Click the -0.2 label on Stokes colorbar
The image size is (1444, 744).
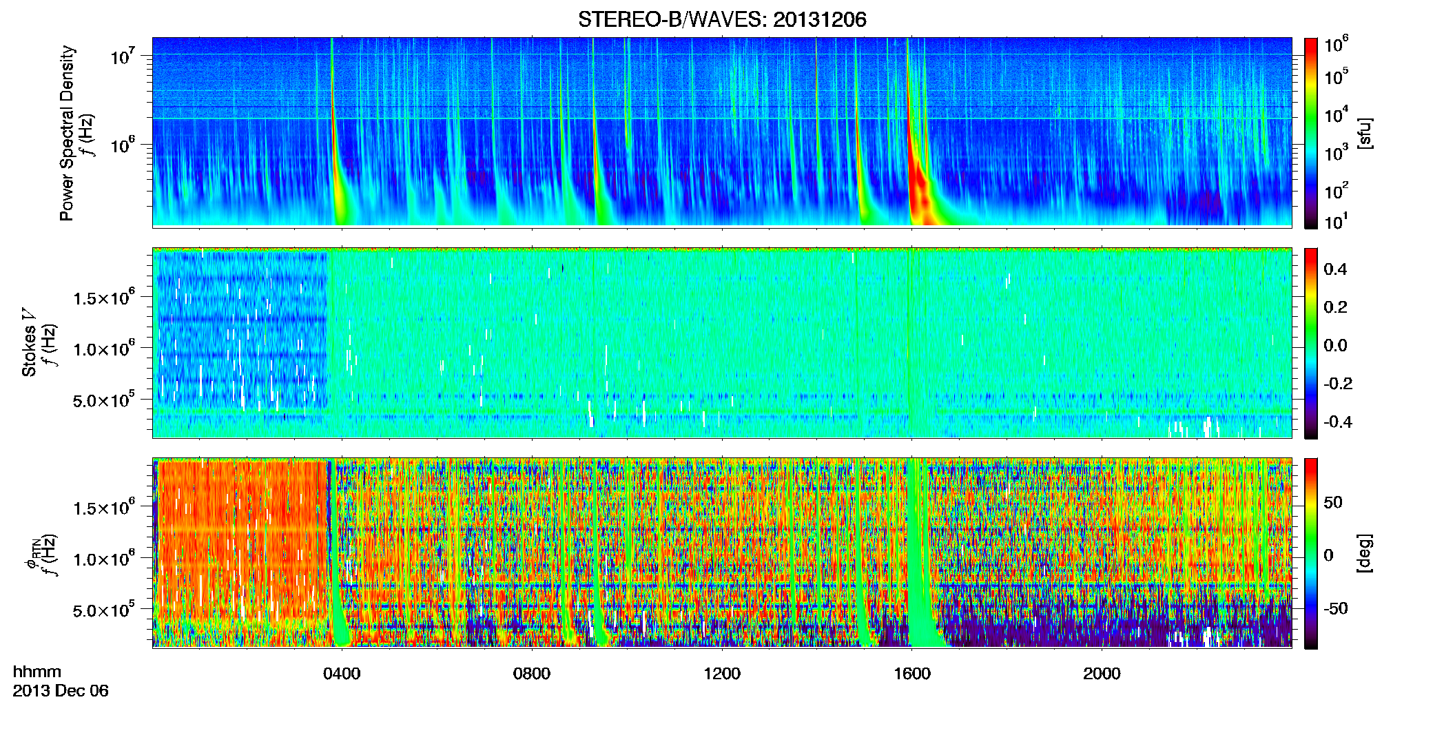click(1338, 384)
